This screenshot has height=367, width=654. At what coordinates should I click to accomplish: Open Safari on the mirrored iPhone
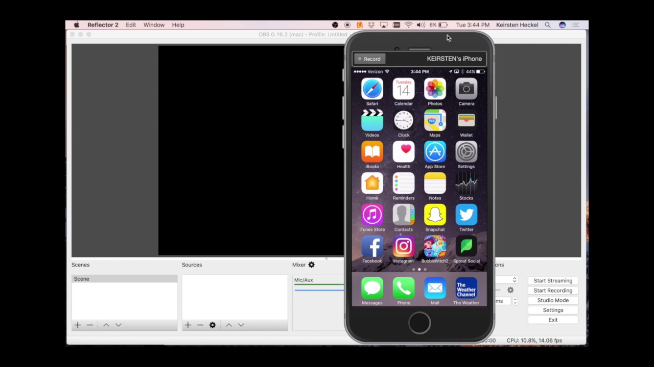click(x=372, y=89)
